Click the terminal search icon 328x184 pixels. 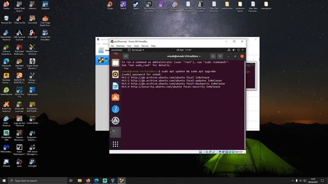coord(213,56)
